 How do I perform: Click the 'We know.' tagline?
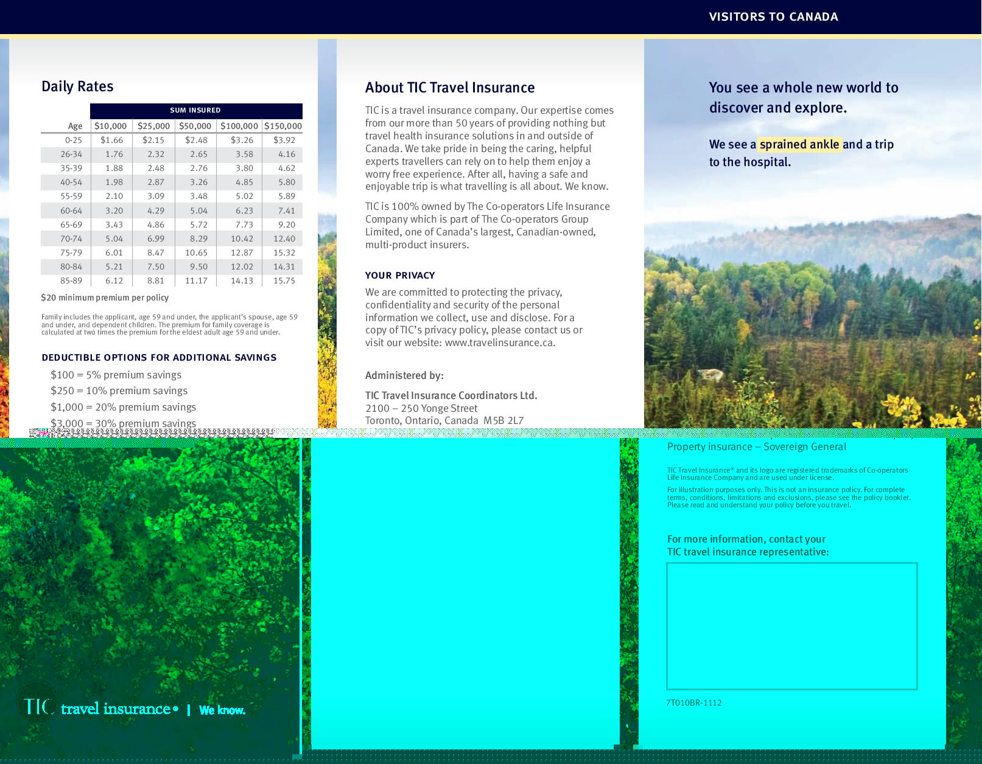pos(222,710)
